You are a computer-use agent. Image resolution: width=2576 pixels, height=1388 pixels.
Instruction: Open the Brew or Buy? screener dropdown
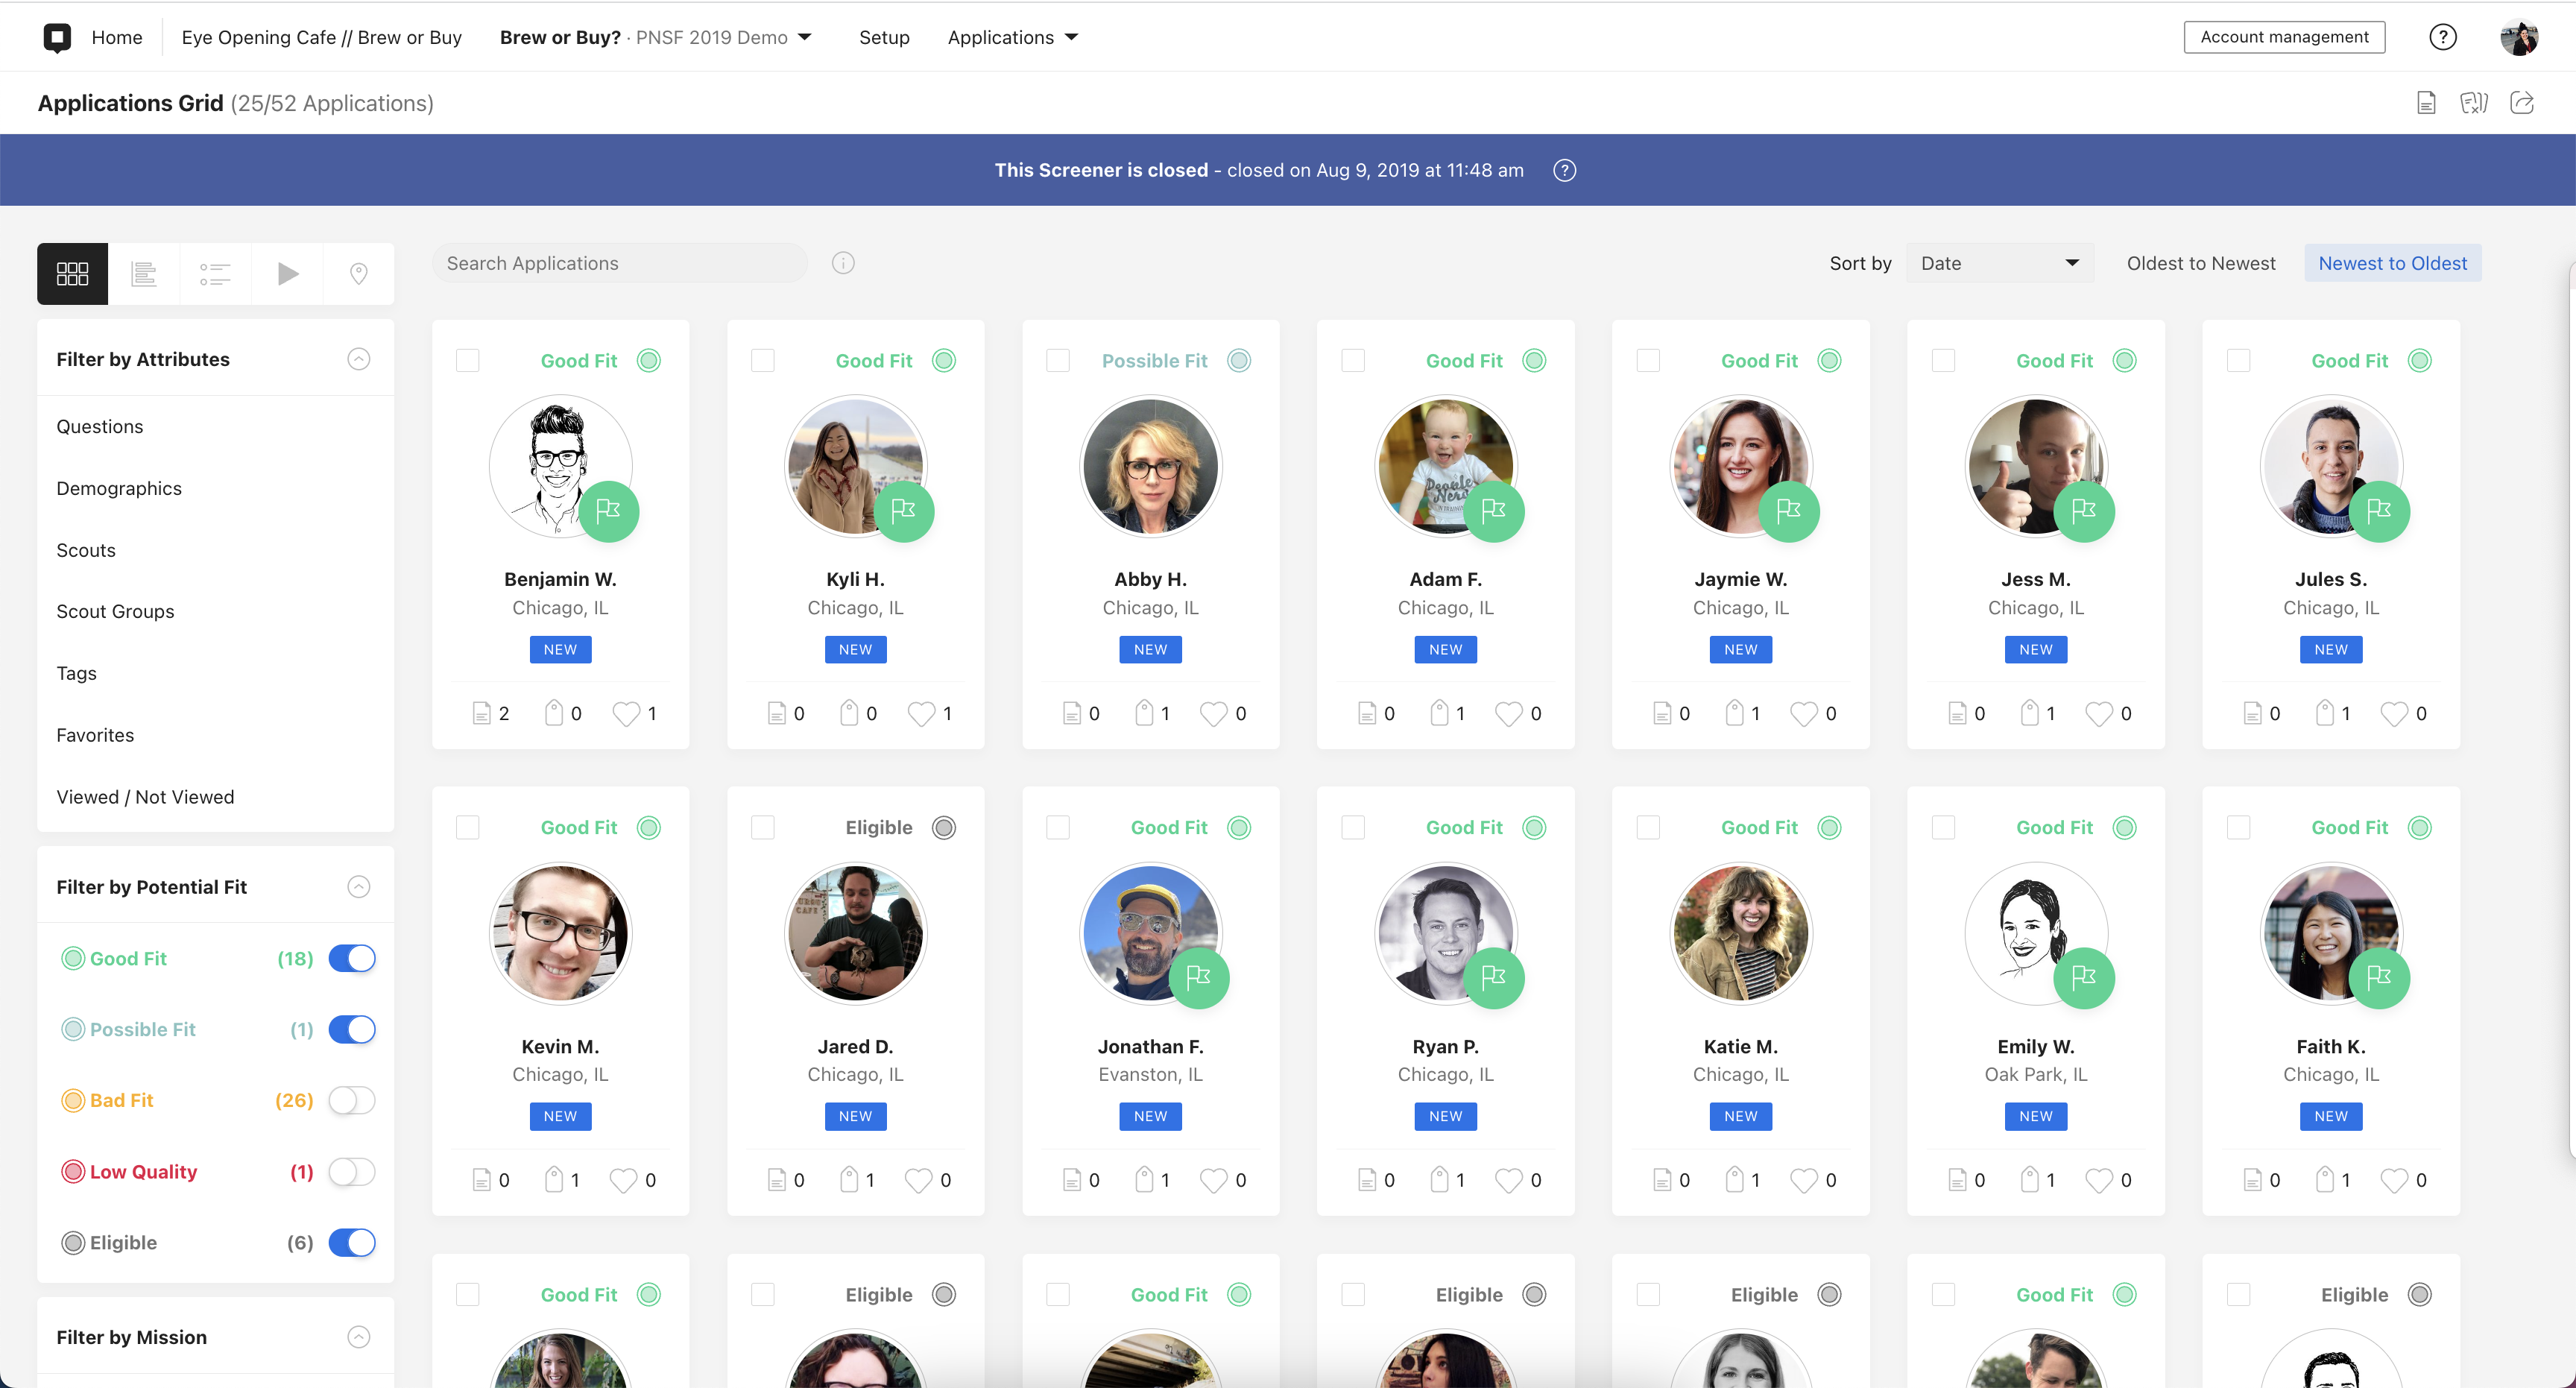click(x=804, y=37)
